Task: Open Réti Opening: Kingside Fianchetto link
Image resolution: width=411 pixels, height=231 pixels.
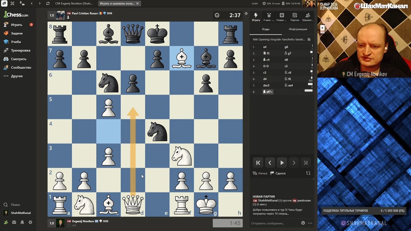Action: coord(279,39)
